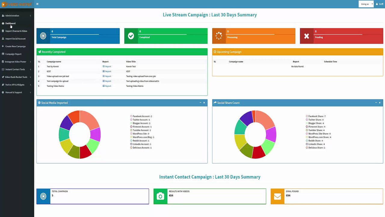
Task: Click the Manual & Support help icon
Action: click(3, 93)
